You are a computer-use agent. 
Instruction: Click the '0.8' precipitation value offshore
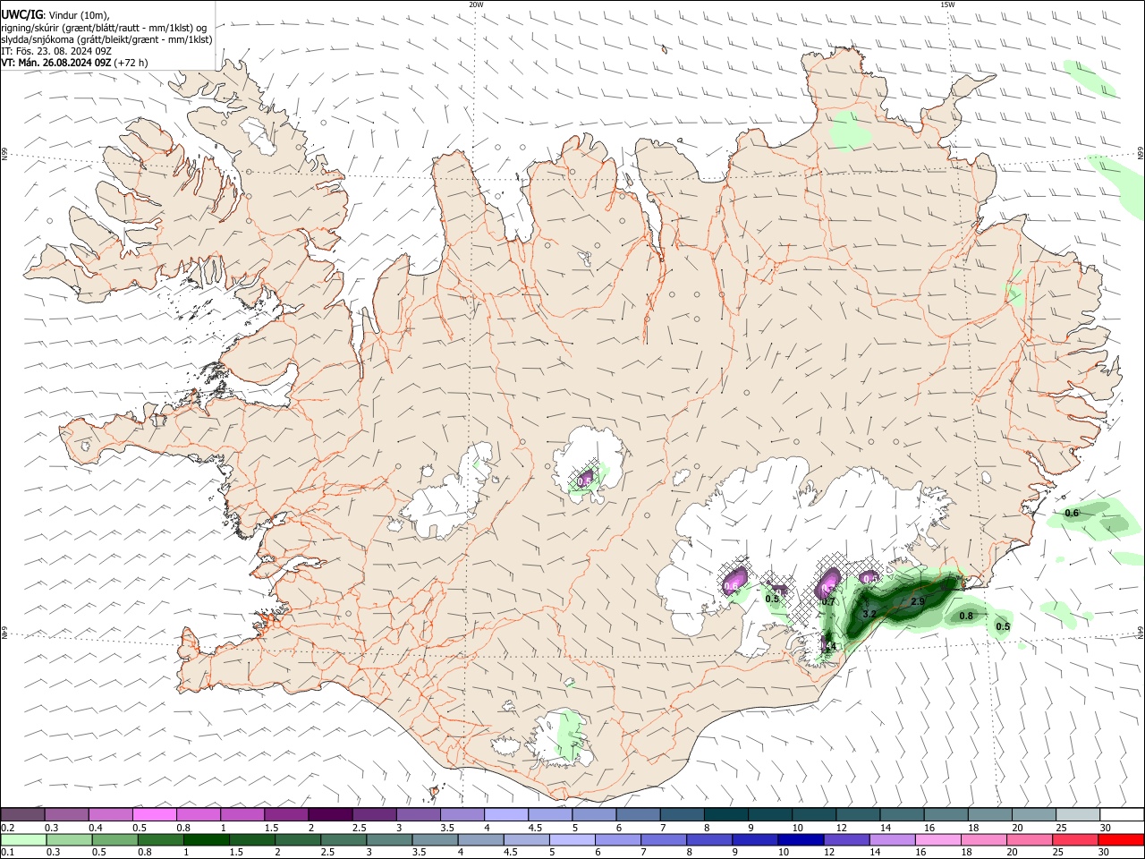(966, 616)
